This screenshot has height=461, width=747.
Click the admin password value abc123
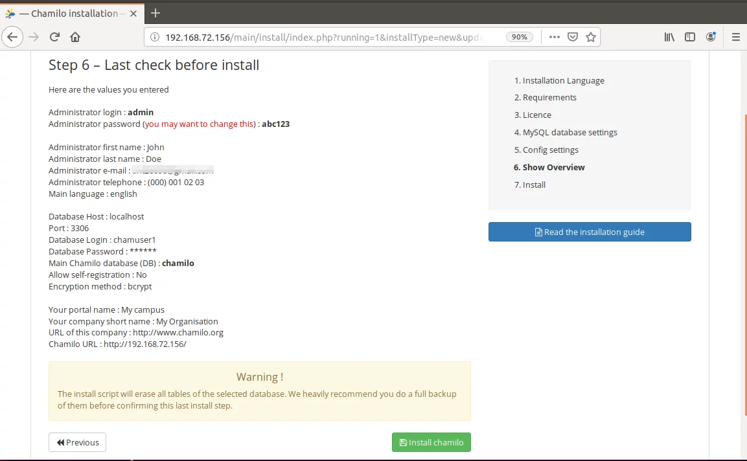click(276, 124)
